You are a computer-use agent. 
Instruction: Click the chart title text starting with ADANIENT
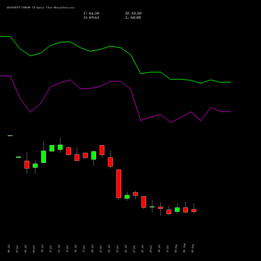(x=40, y=8)
